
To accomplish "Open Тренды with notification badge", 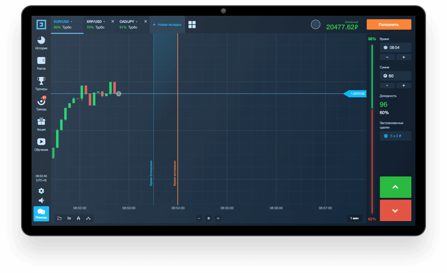I will [41, 103].
